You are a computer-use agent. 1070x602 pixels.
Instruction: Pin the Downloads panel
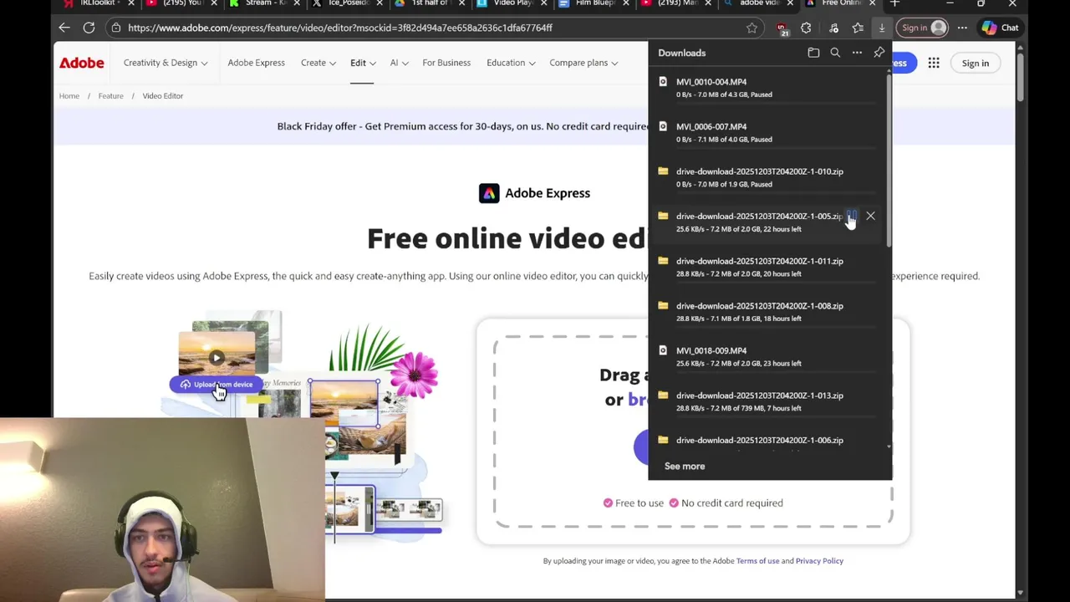click(879, 53)
